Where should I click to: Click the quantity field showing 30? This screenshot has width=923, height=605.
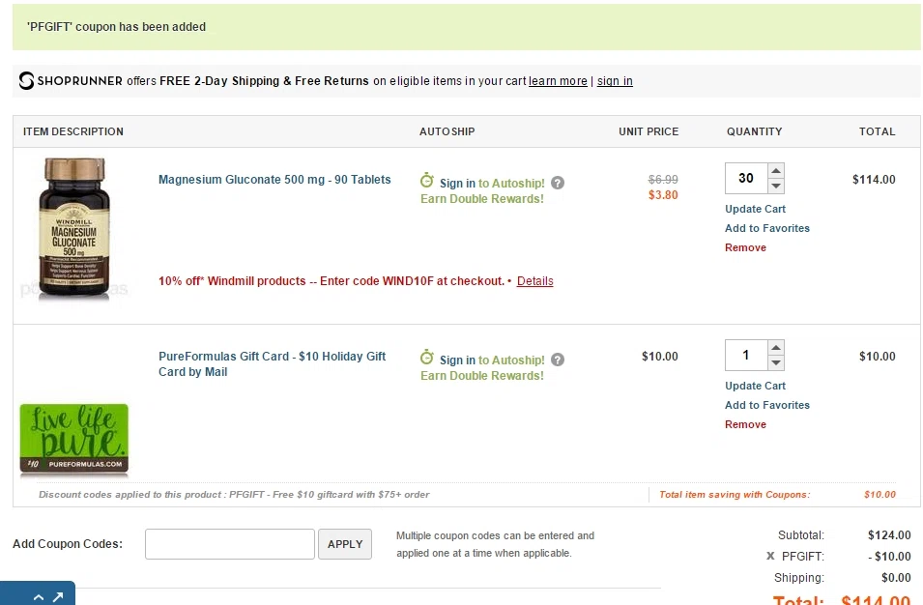pos(746,179)
